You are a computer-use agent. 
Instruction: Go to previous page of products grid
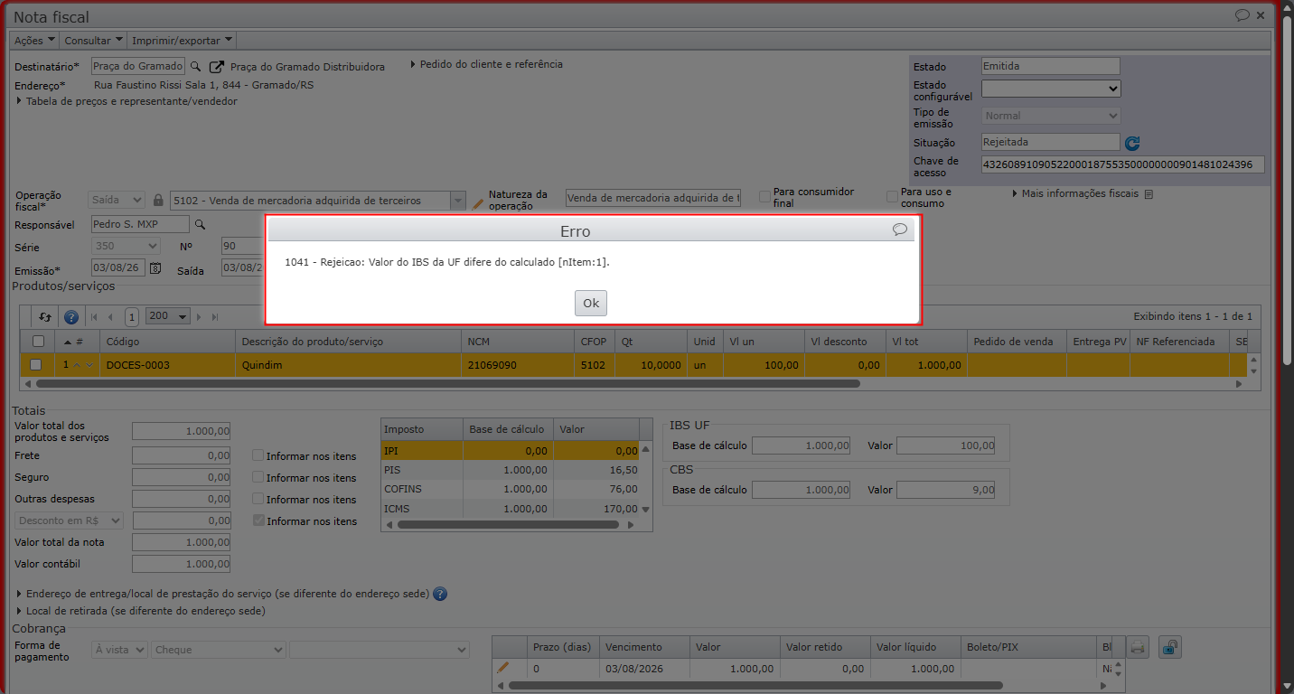coord(110,317)
